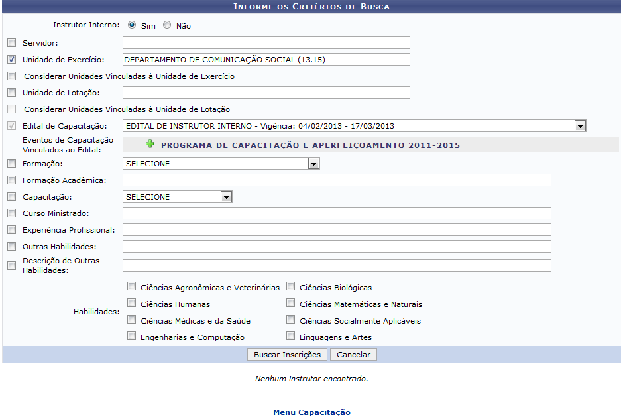This screenshot has width=621, height=417.
Task: Enable Linguagens e Artes skill
Action: 290,337
